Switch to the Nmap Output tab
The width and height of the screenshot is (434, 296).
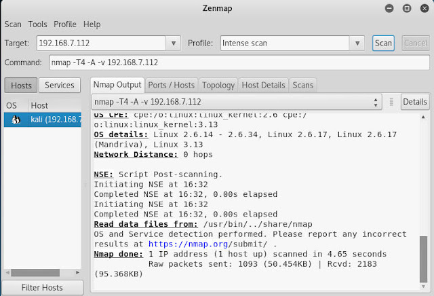pos(117,85)
